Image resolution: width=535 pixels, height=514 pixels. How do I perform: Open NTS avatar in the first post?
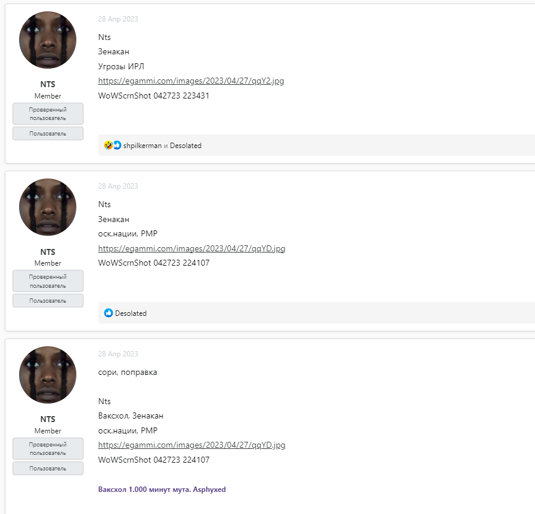point(48,40)
